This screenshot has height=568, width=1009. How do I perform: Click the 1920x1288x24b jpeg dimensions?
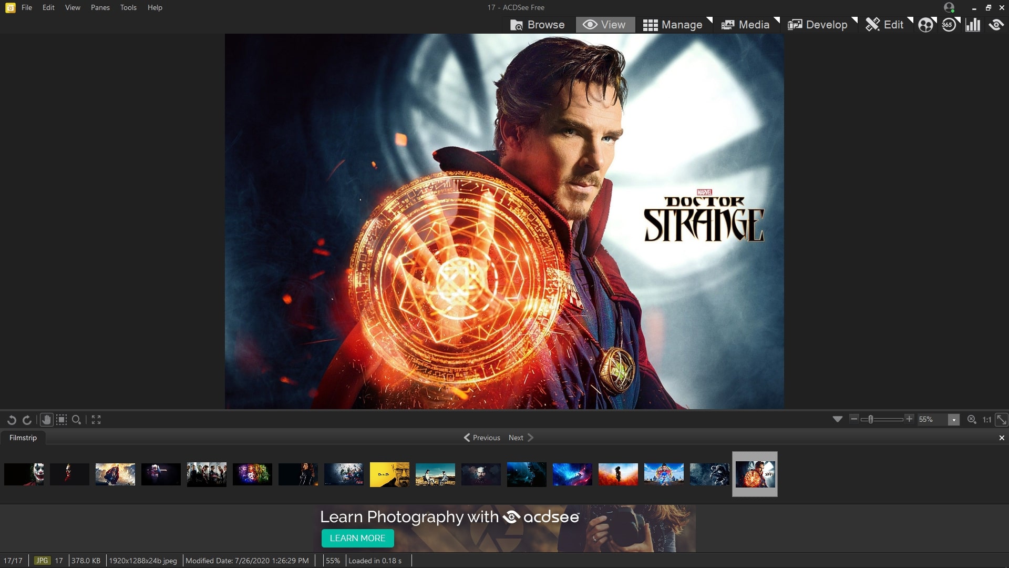[143, 561]
